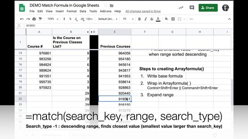Select column A header
248x139 pixels.
pyautogui.click(x=39, y=32)
